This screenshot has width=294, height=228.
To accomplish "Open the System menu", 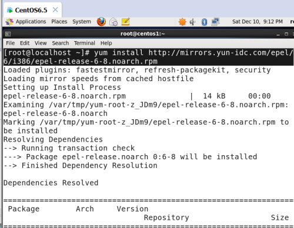I will pos(82,22).
